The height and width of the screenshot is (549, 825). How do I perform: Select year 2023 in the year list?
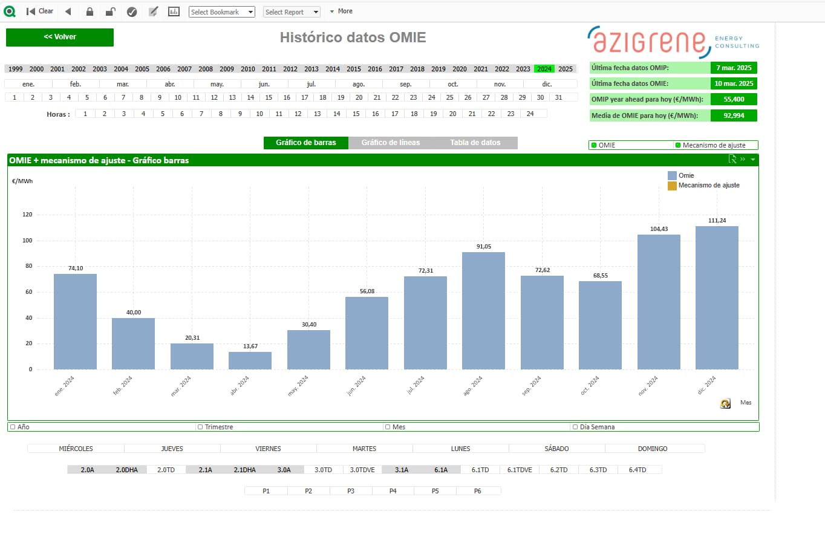click(523, 69)
